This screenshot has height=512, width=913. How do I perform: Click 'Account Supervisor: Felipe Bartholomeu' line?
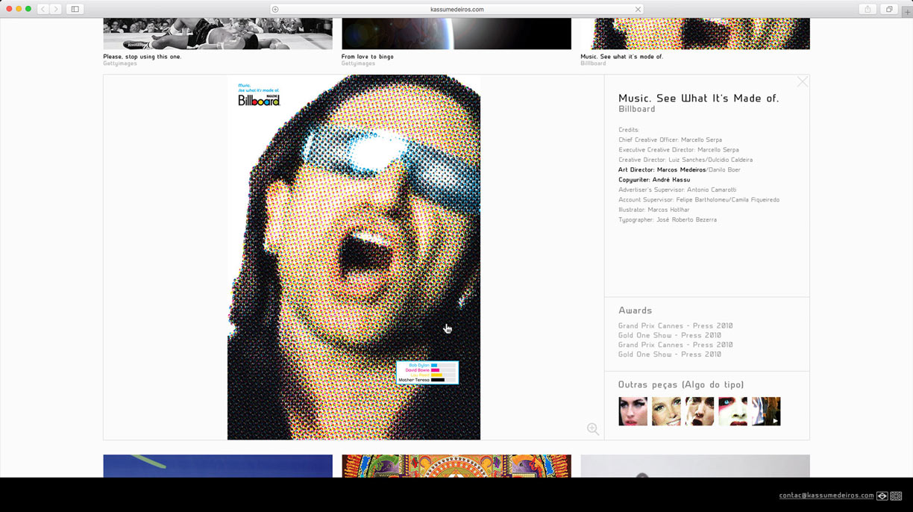(699, 200)
